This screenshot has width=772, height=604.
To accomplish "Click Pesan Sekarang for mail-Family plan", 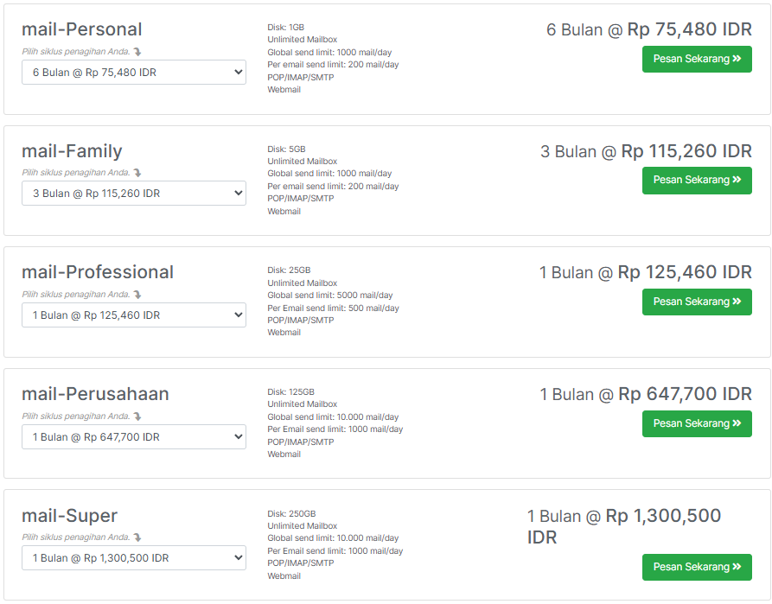I will point(697,181).
